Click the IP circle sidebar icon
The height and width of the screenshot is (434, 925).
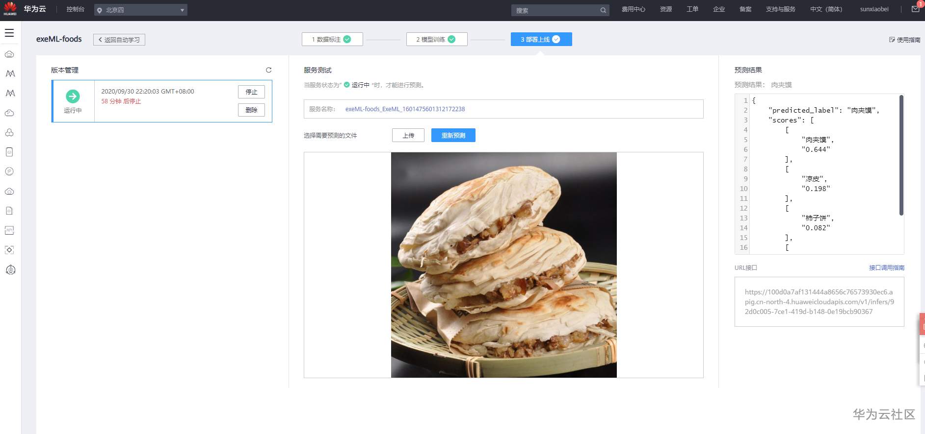(9, 171)
